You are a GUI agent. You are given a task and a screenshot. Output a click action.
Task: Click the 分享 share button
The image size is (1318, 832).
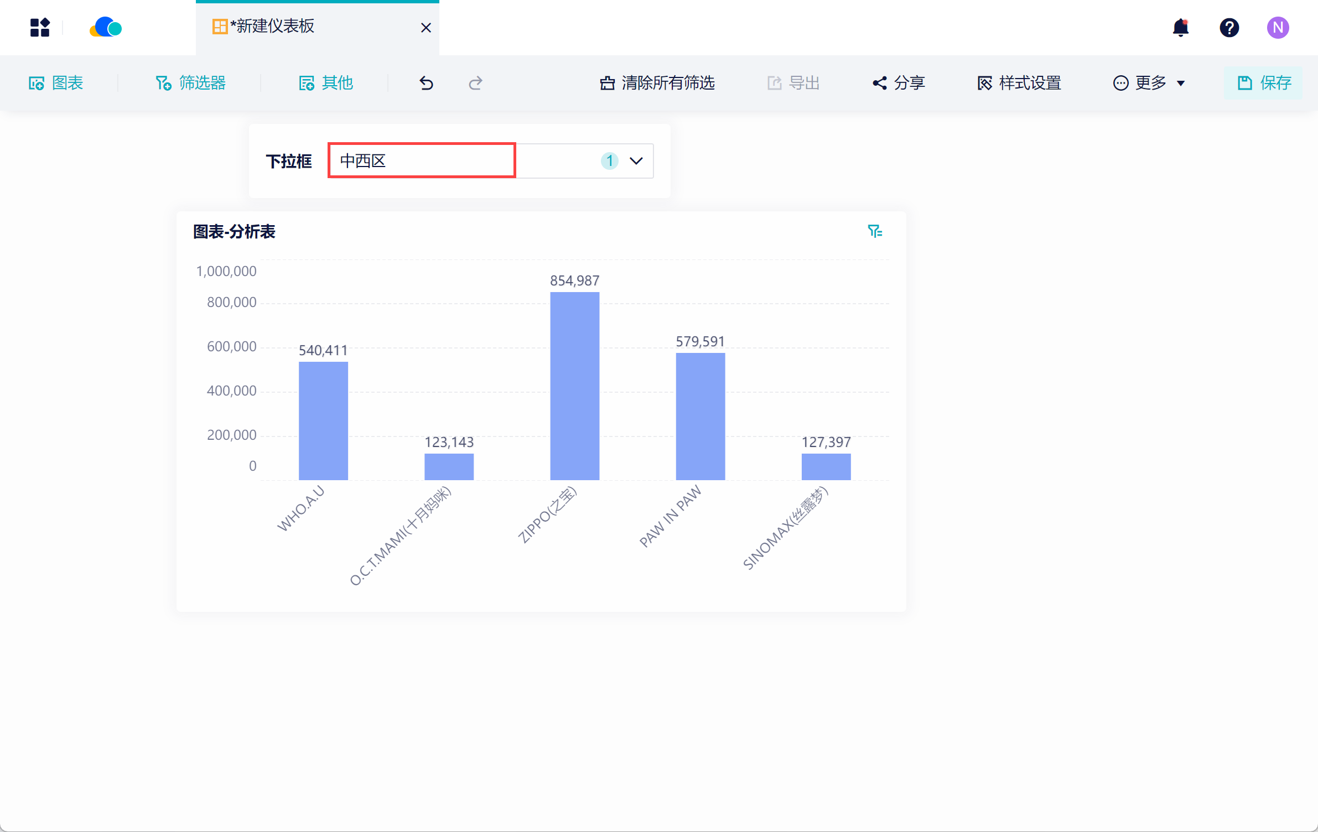(899, 83)
